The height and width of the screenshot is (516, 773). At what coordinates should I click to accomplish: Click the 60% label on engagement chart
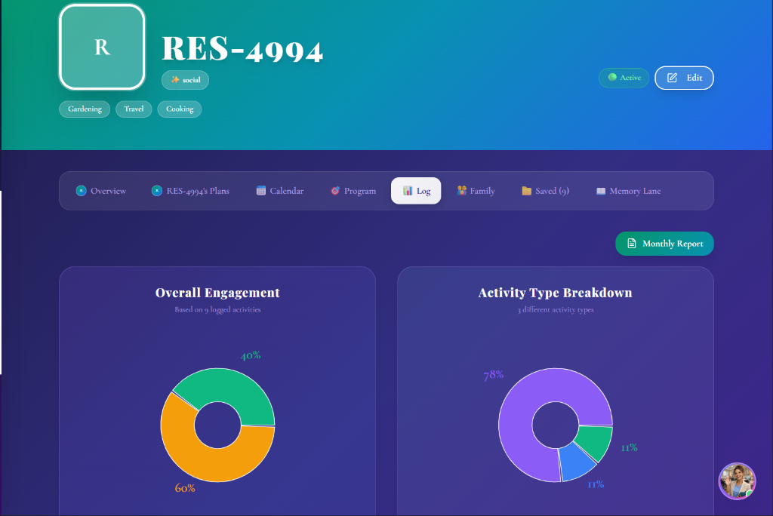point(185,488)
